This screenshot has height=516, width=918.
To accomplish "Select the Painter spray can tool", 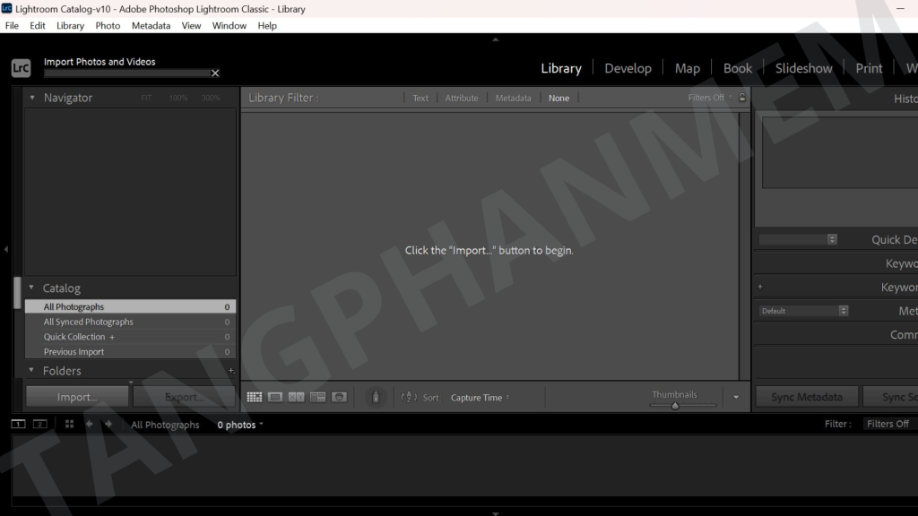I will (377, 397).
